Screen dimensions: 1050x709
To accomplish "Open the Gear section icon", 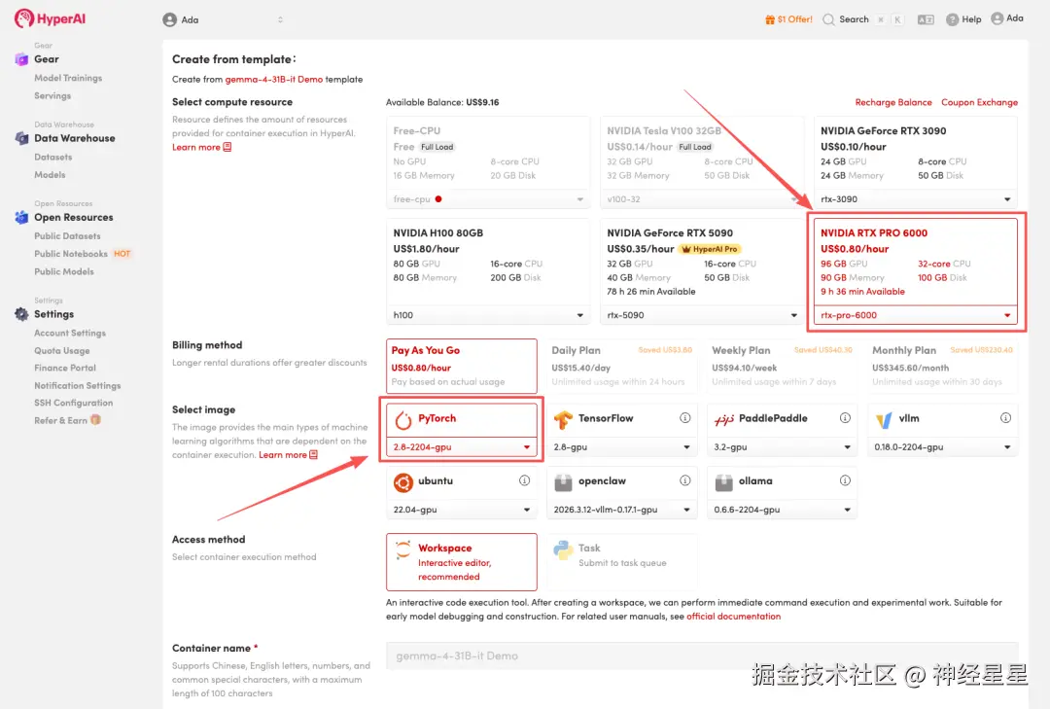I will [21, 59].
